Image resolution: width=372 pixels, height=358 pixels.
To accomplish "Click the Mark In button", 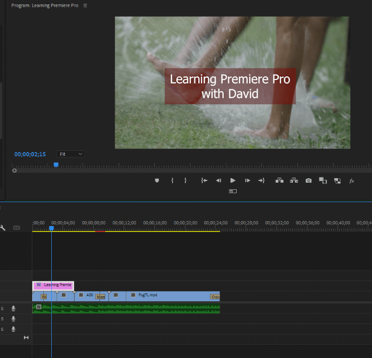I will coord(172,180).
